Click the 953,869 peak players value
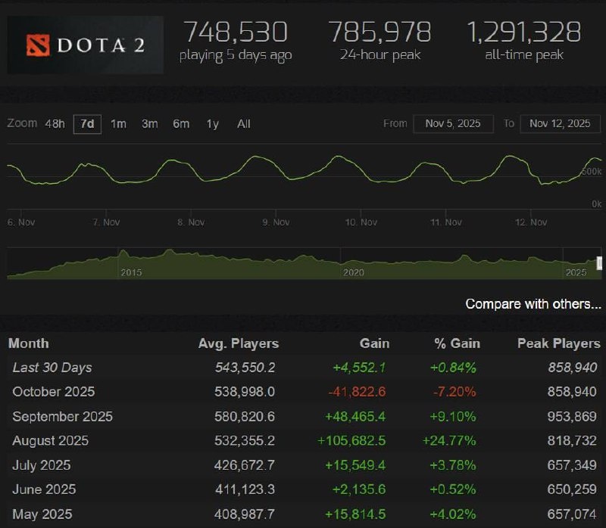This screenshot has width=606, height=528. (572, 417)
